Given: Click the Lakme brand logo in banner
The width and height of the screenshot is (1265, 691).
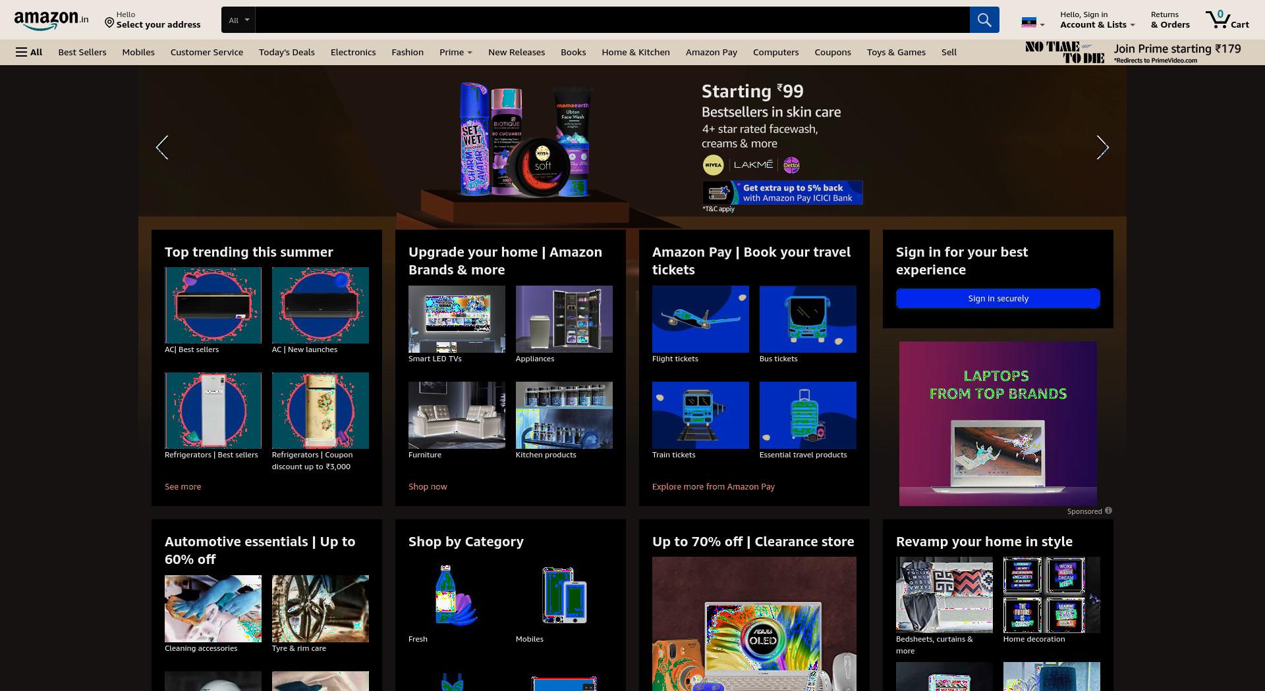Looking at the screenshot, I should point(753,165).
